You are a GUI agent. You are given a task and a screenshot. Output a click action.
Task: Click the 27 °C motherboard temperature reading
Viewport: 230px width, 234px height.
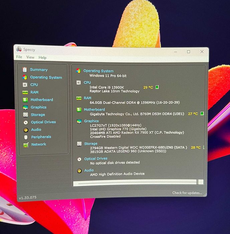193,114
